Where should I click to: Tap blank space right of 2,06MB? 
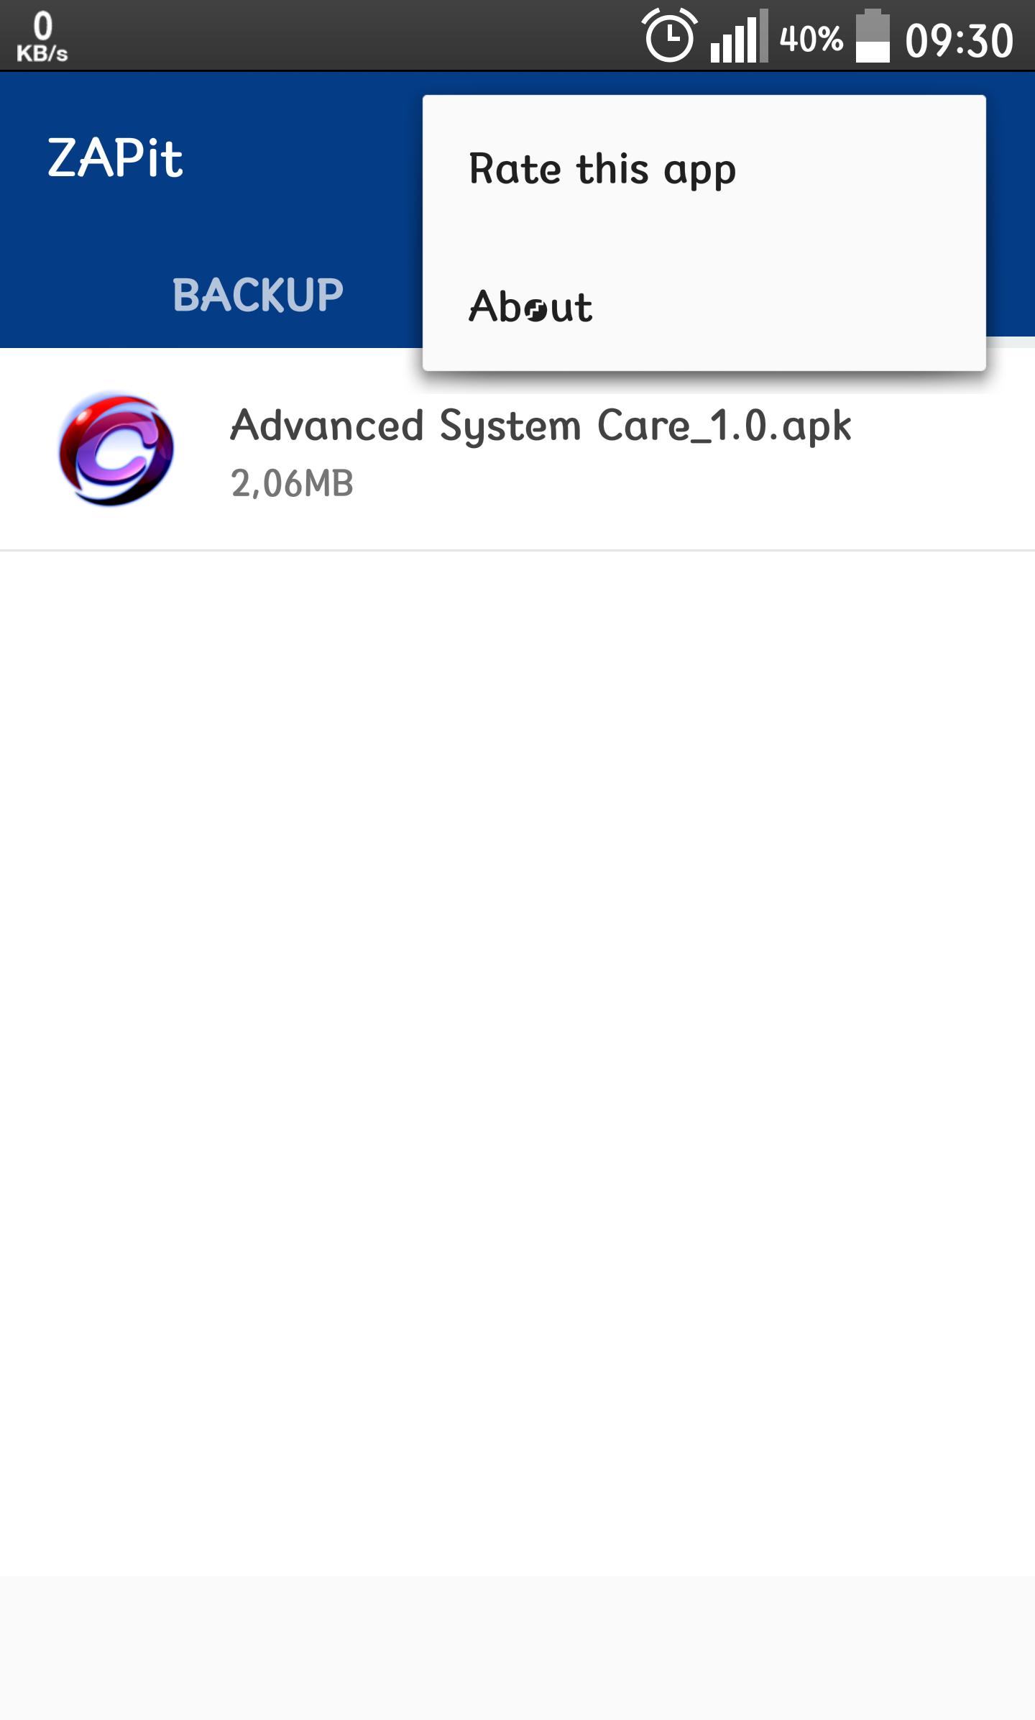pos(647,483)
